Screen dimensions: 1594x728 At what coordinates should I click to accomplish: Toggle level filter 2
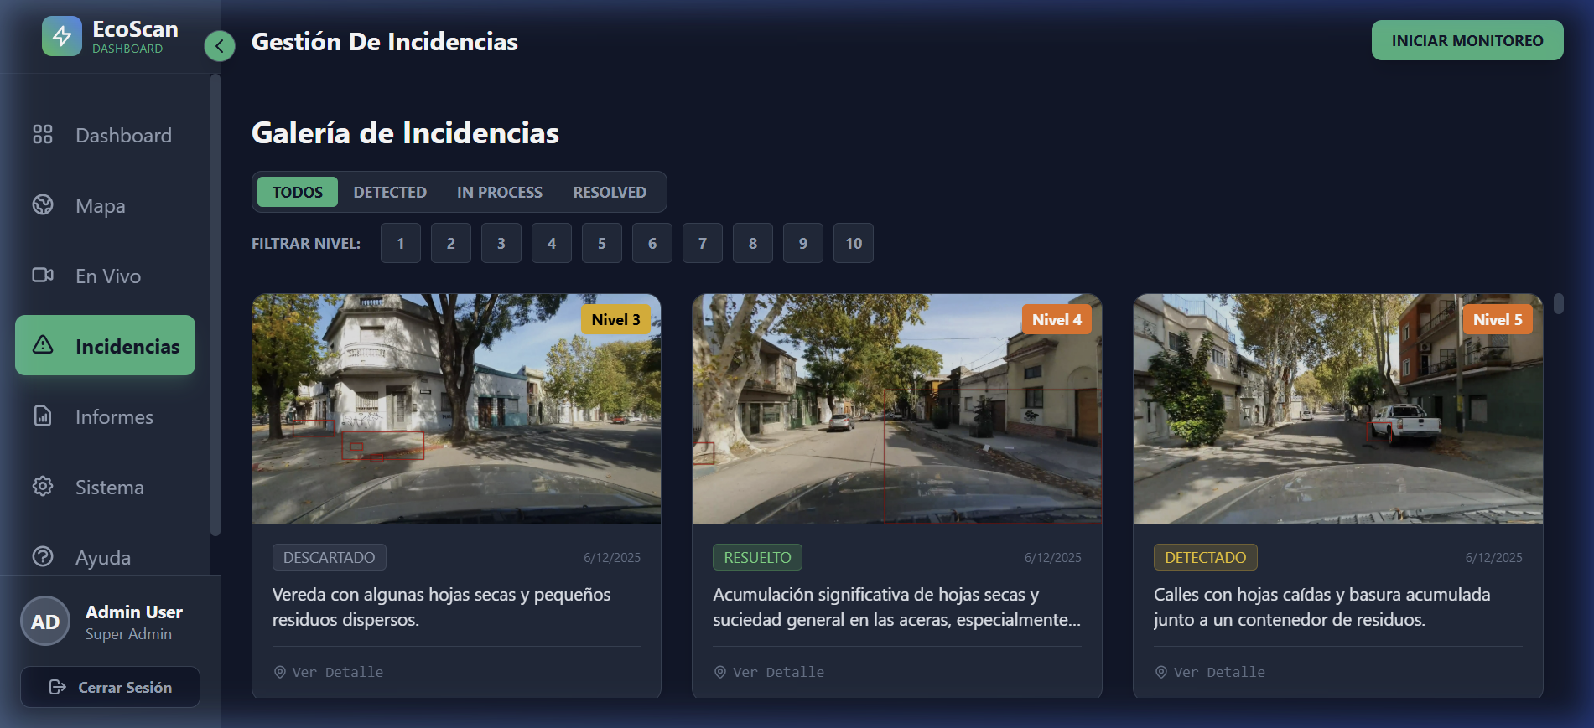click(x=451, y=243)
